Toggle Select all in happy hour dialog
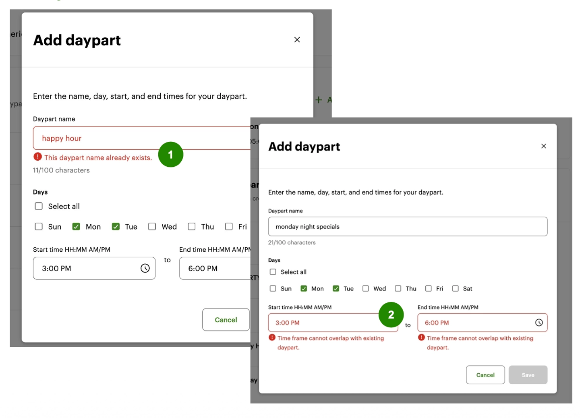Viewport: 580px width, 418px height. click(x=39, y=206)
